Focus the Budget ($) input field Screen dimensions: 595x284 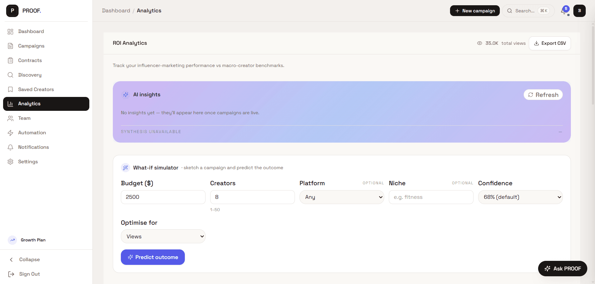point(163,197)
